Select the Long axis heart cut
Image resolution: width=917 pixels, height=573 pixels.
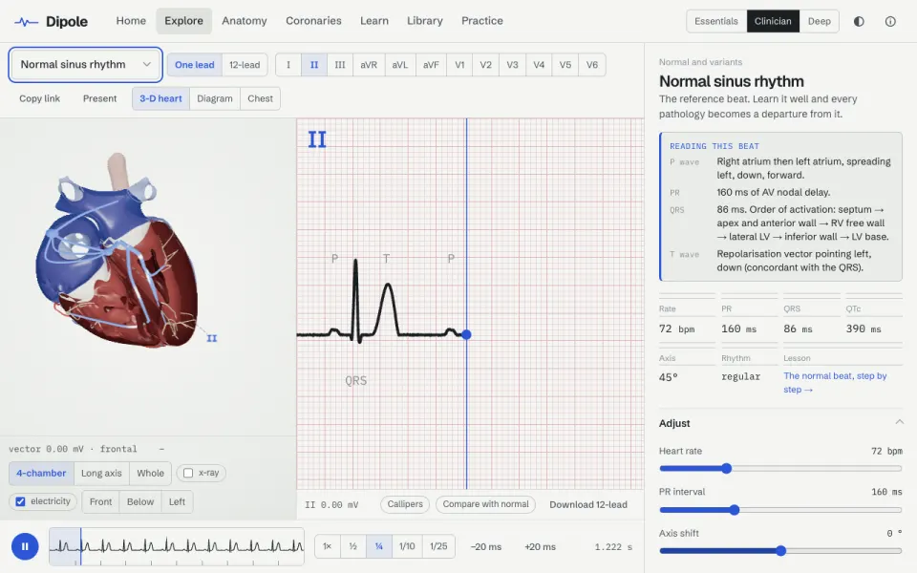(x=101, y=474)
